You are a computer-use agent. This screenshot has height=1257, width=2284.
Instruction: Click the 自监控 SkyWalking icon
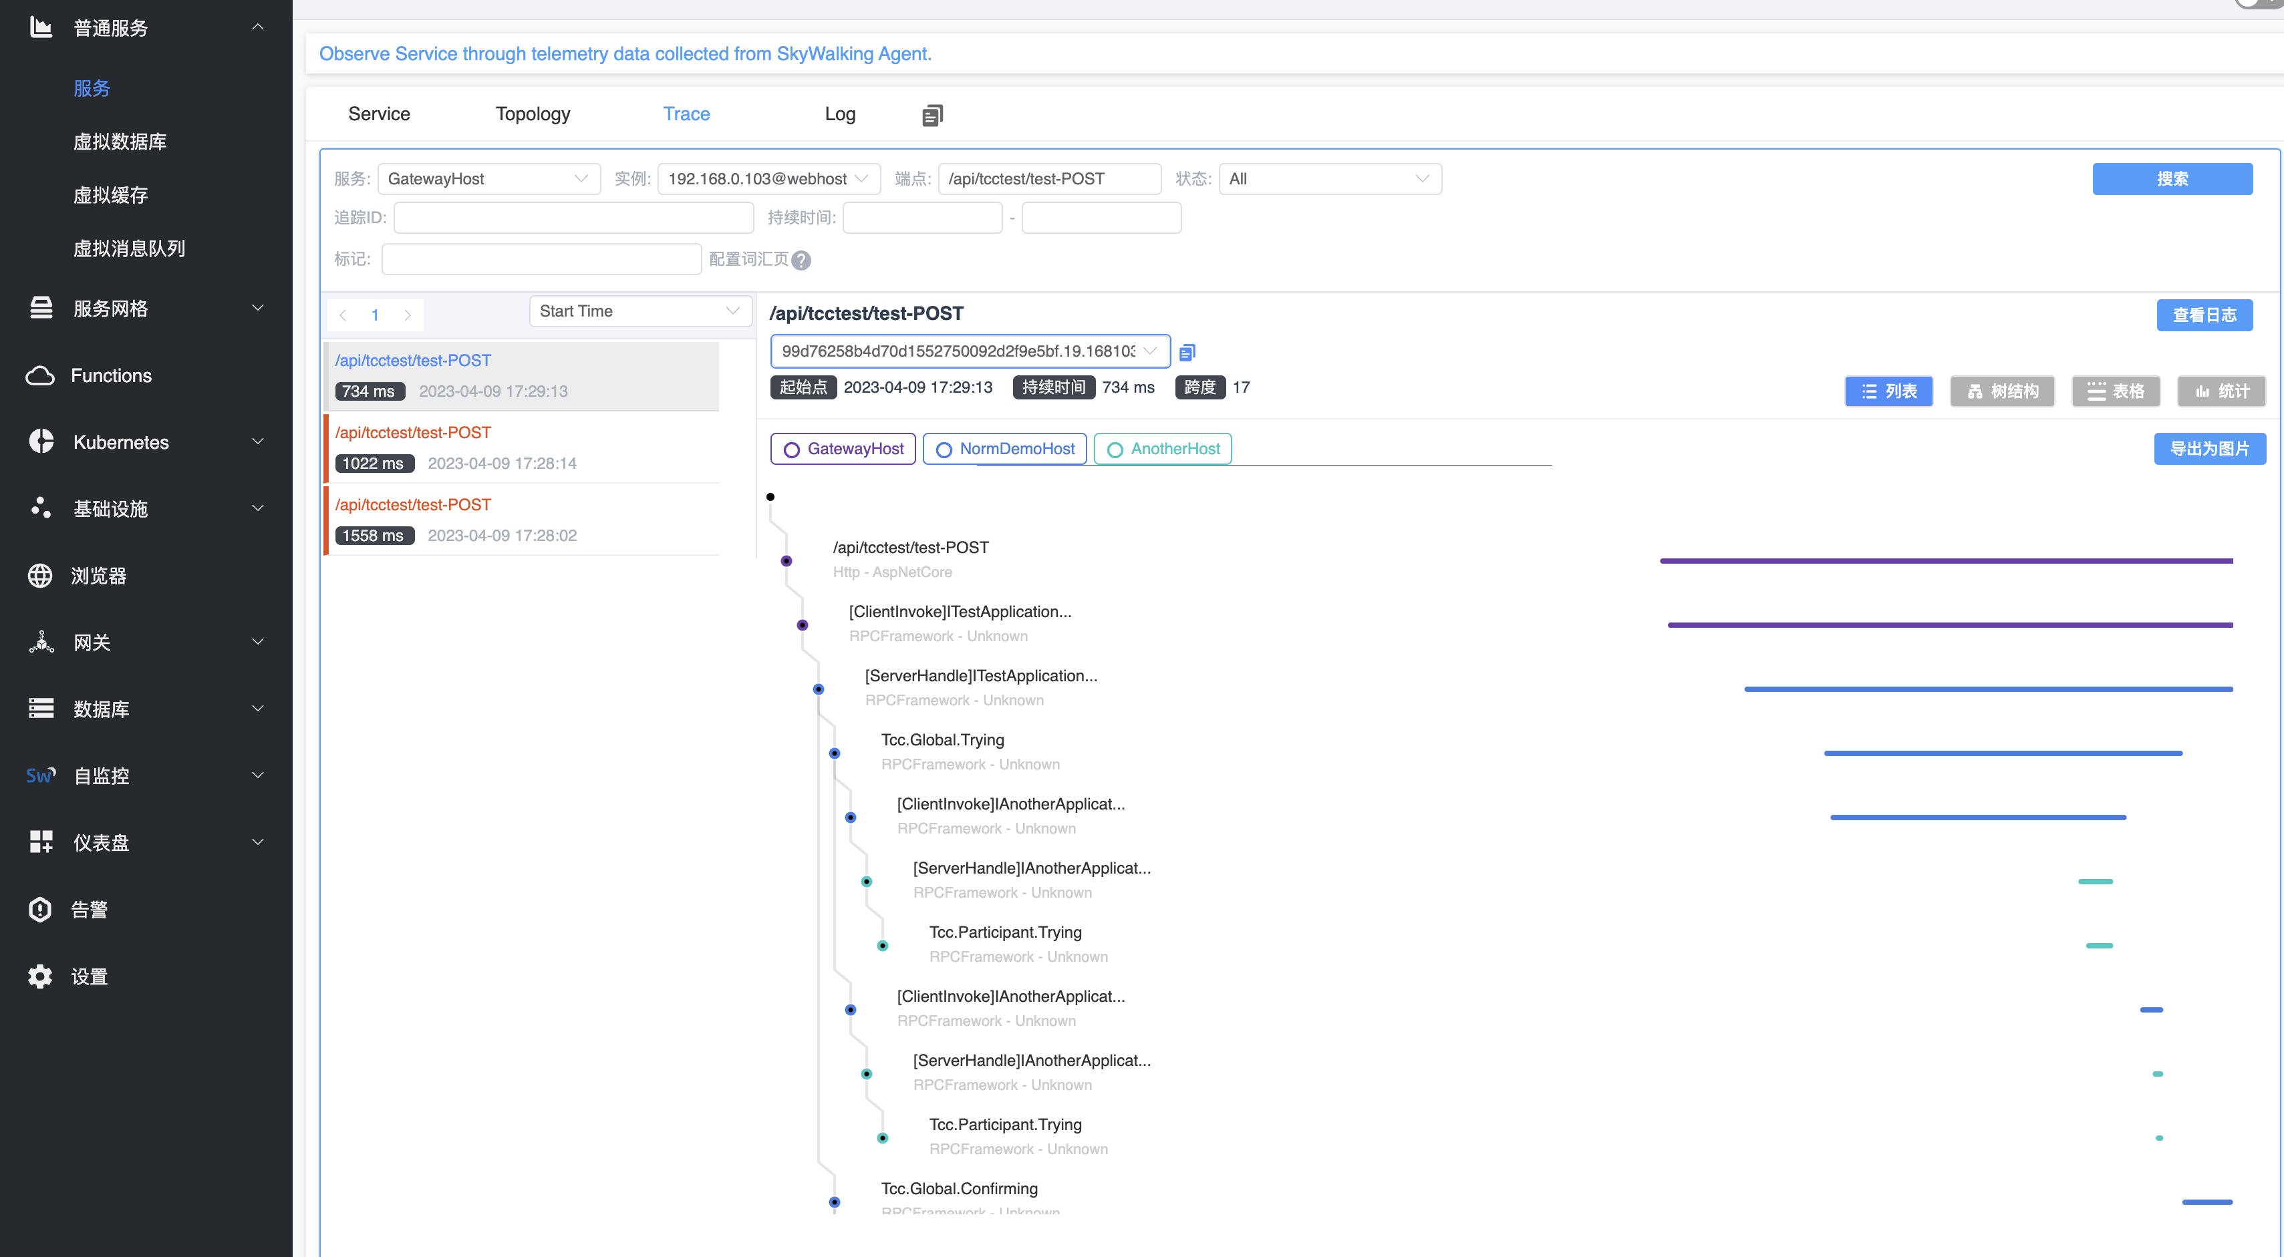[41, 775]
